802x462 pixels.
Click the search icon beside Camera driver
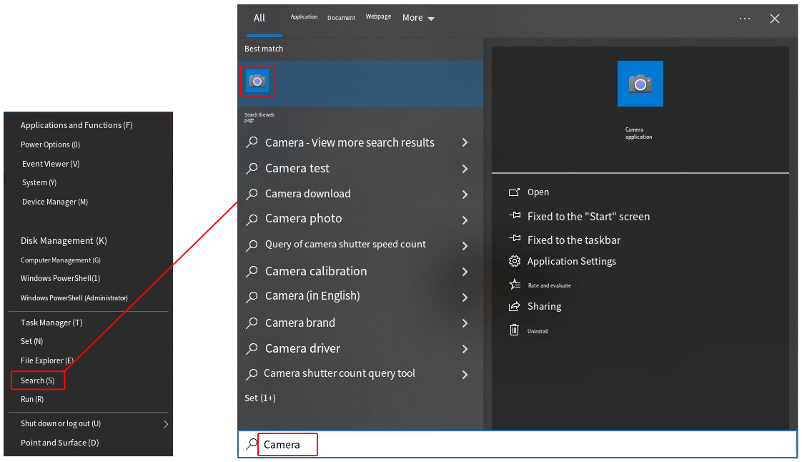point(252,349)
